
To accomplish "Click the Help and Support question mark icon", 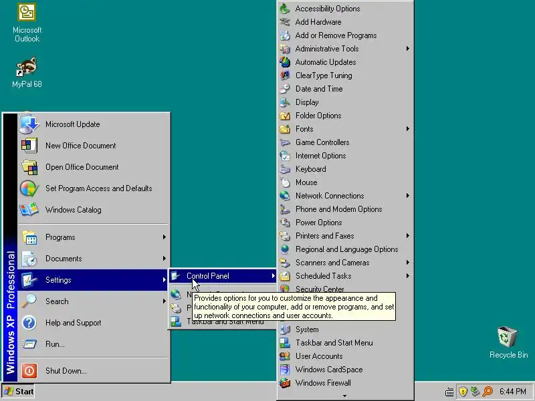I will click(x=29, y=323).
